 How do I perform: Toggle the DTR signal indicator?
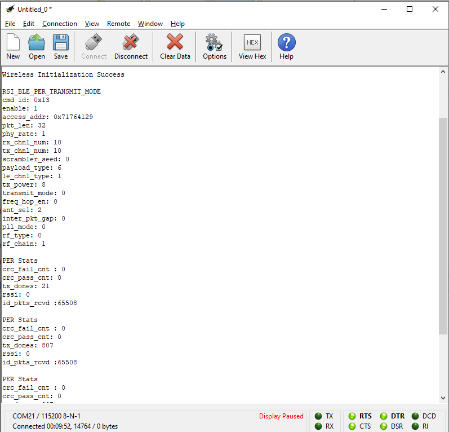coord(384,416)
